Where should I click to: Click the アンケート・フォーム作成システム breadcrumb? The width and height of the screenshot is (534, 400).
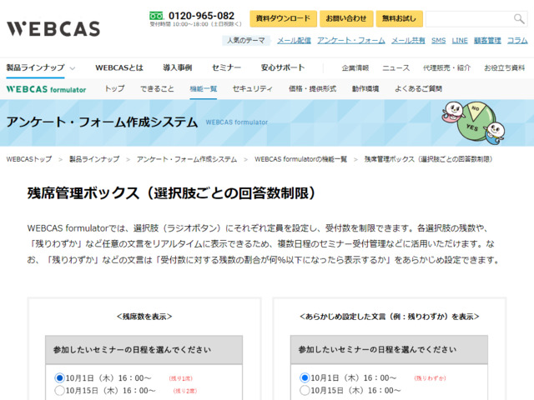click(x=187, y=159)
